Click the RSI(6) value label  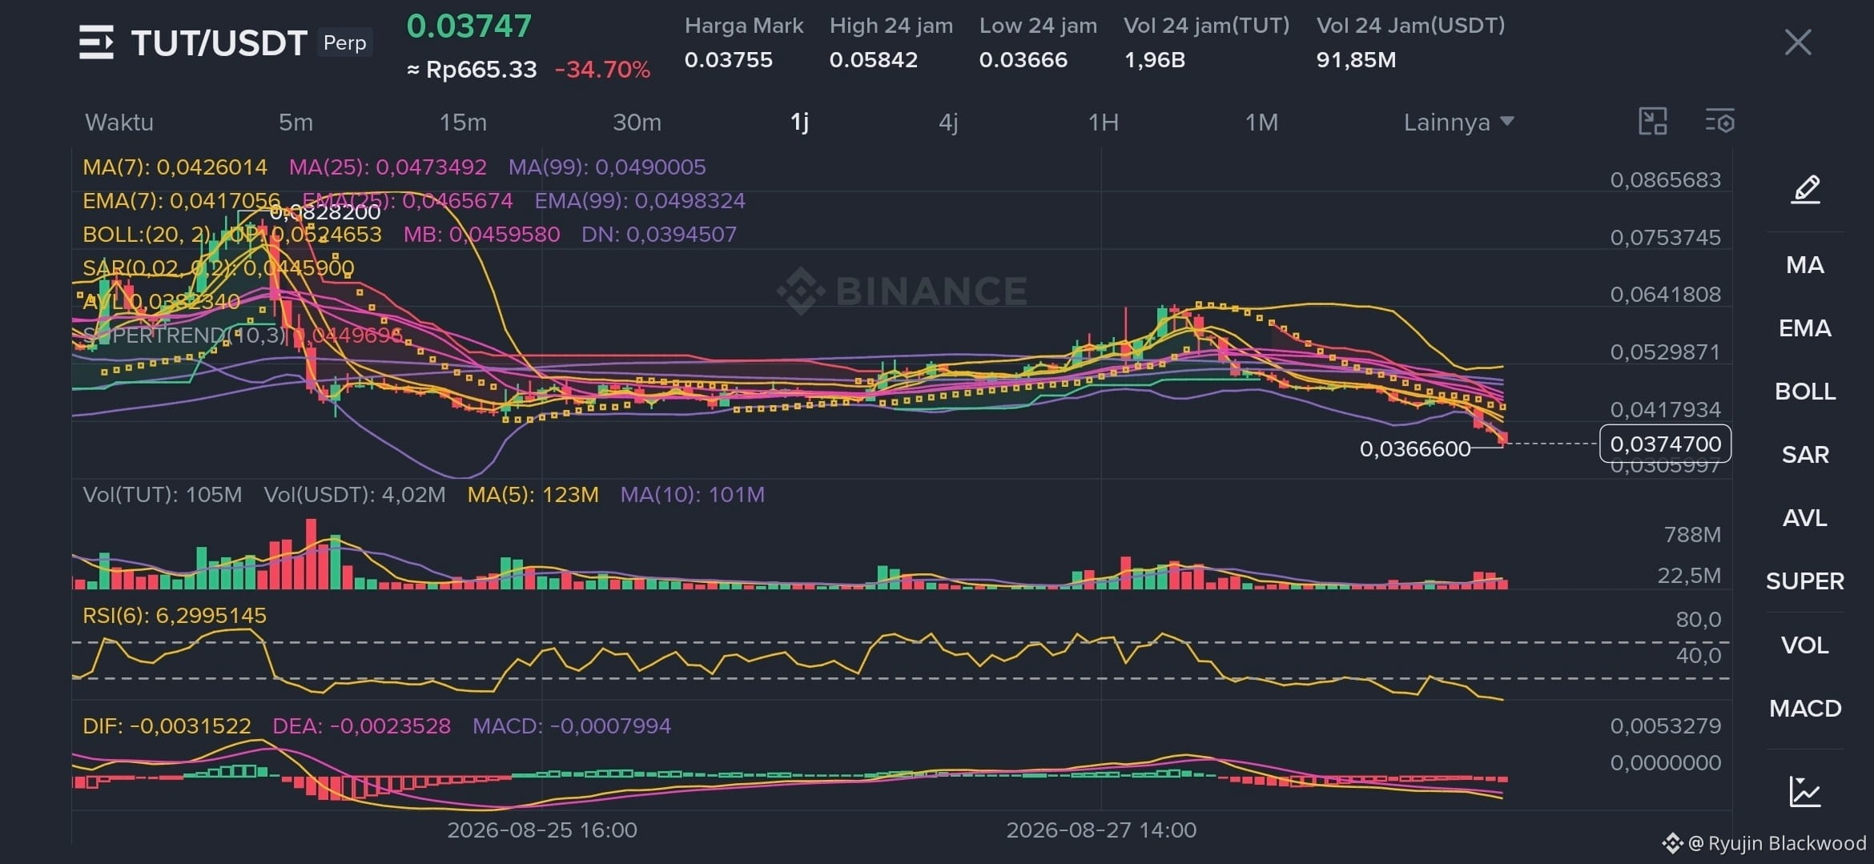[175, 616]
